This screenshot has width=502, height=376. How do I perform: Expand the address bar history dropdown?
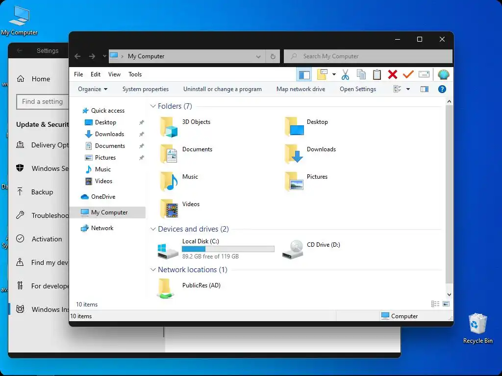coord(258,57)
